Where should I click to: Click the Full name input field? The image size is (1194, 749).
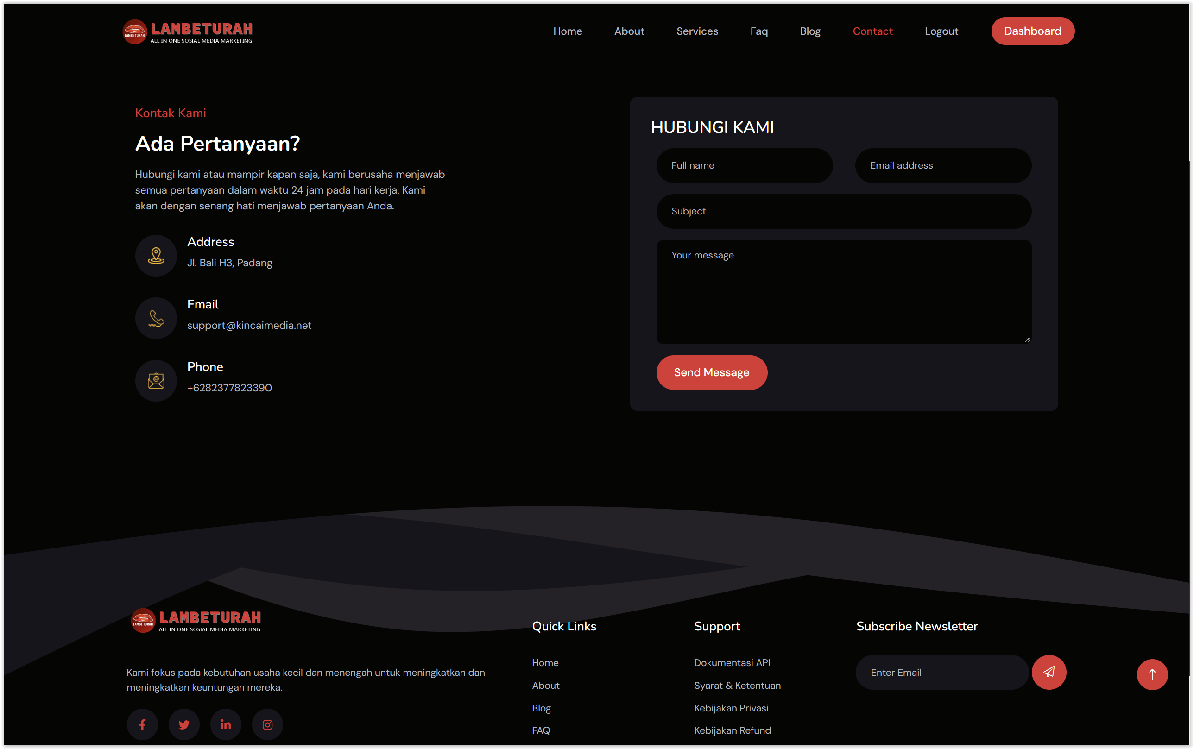(744, 165)
